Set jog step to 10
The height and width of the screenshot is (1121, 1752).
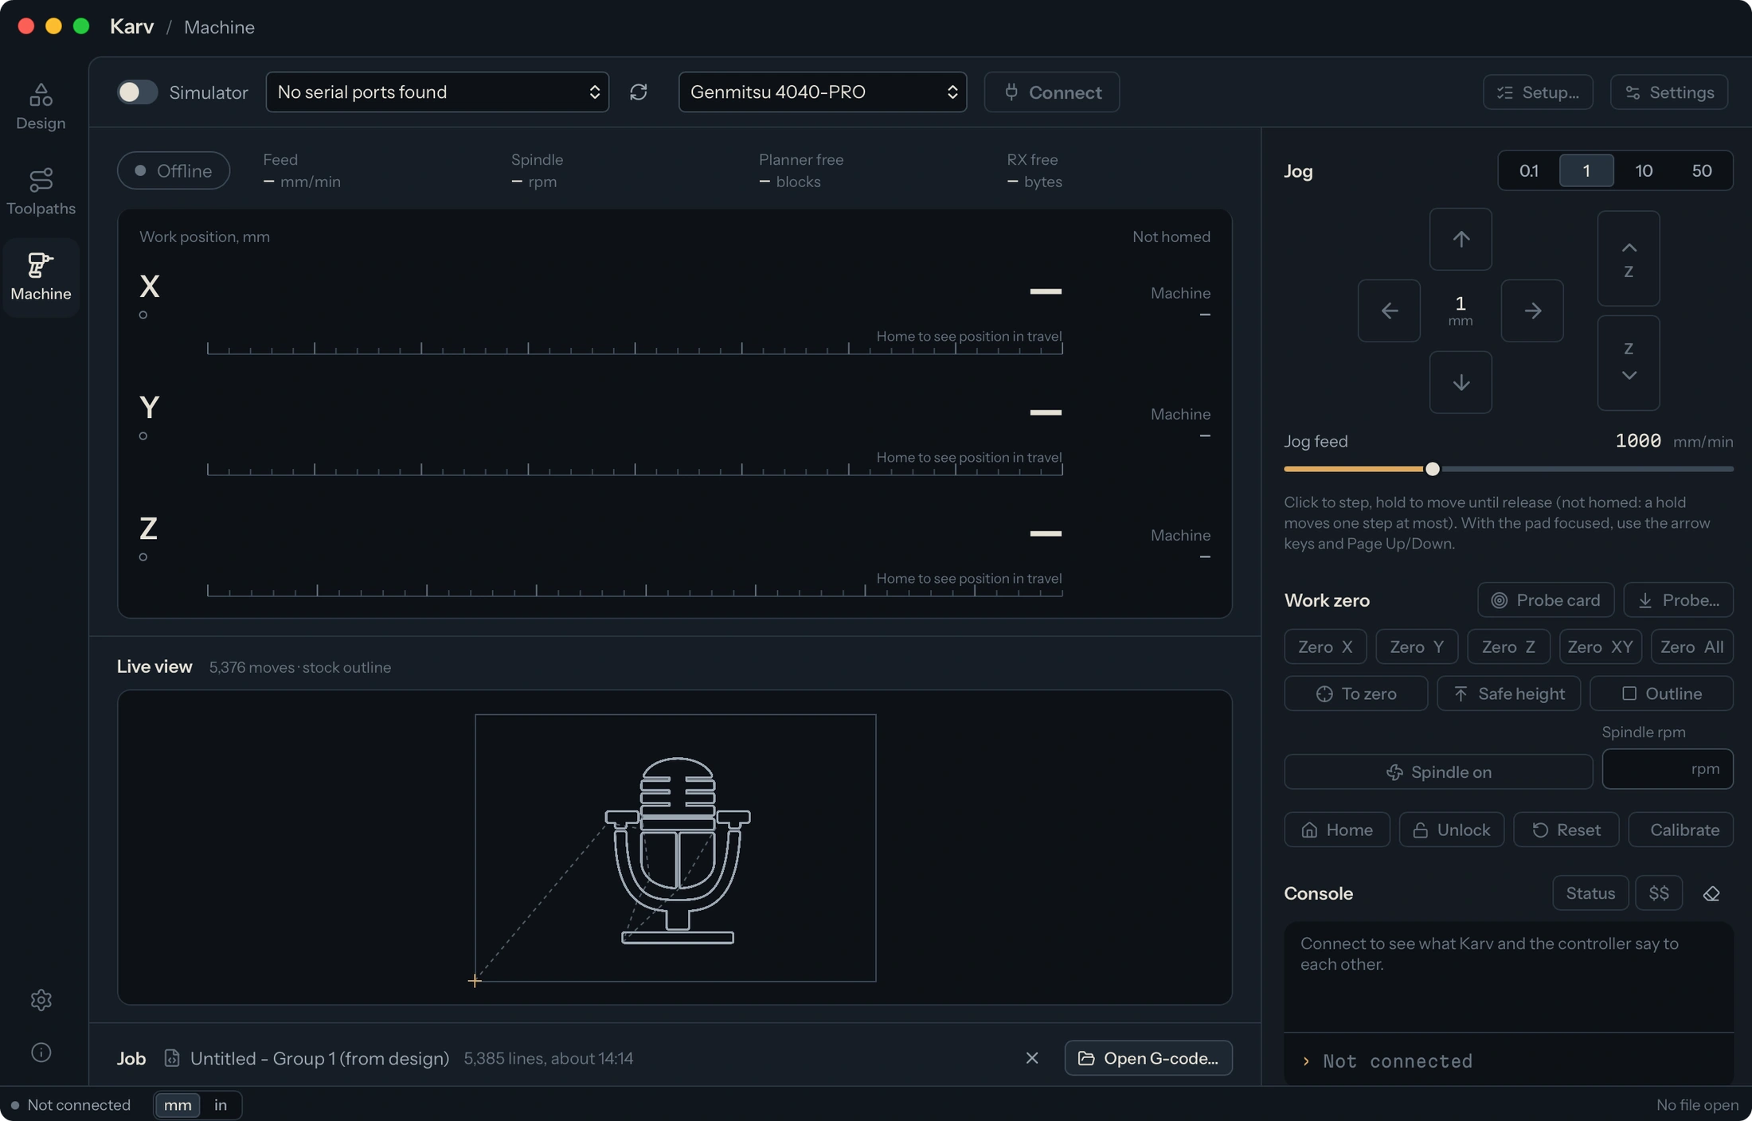pos(1644,170)
